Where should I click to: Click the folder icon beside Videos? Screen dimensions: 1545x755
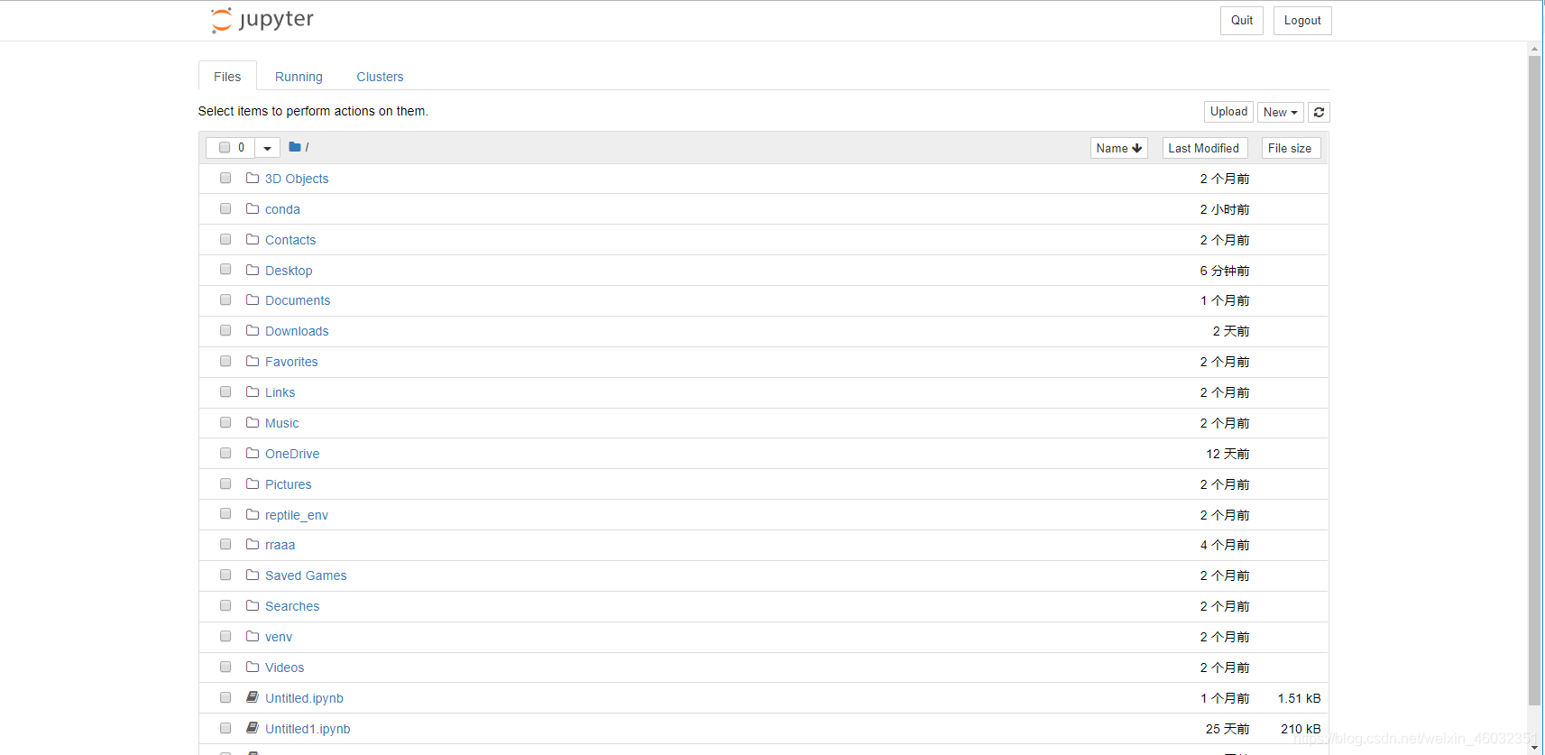(253, 668)
